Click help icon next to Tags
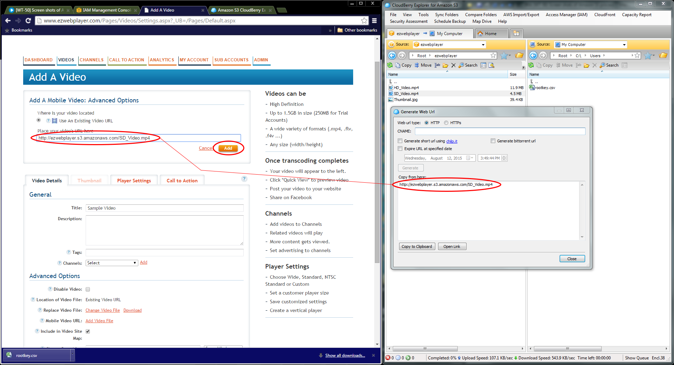Image resolution: width=674 pixels, height=365 pixels. point(69,252)
